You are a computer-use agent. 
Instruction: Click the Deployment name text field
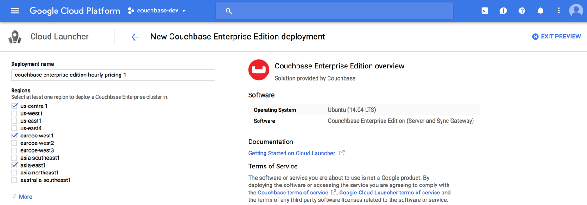pos(113,75)
